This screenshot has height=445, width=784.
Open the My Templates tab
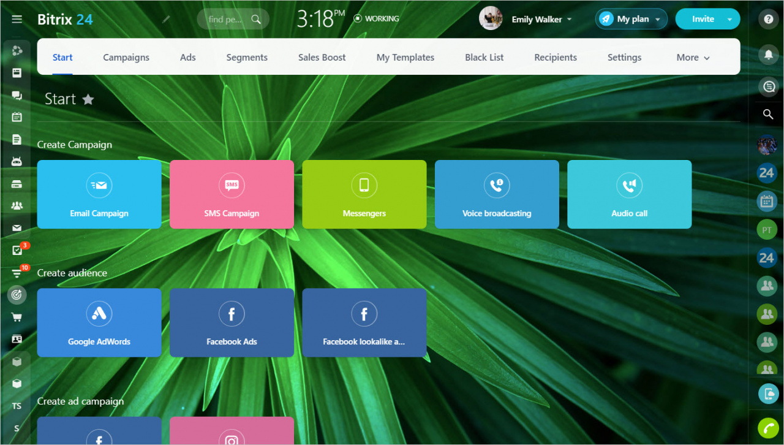click(x=405, y=57)
